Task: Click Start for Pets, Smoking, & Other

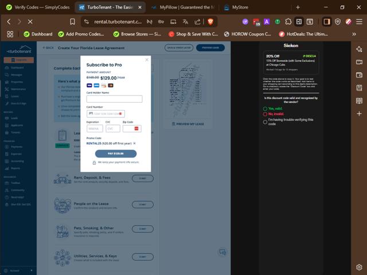Action: pos(143,229)
